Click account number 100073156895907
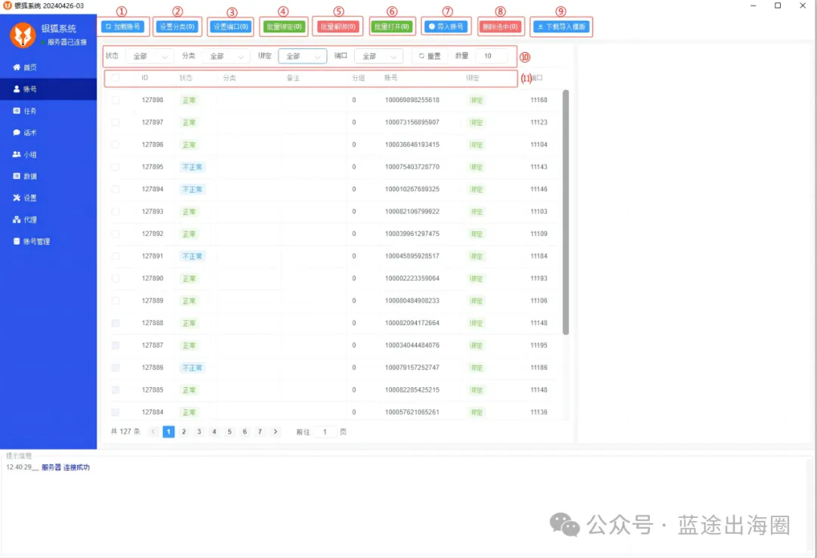 [x=412, y=122]
